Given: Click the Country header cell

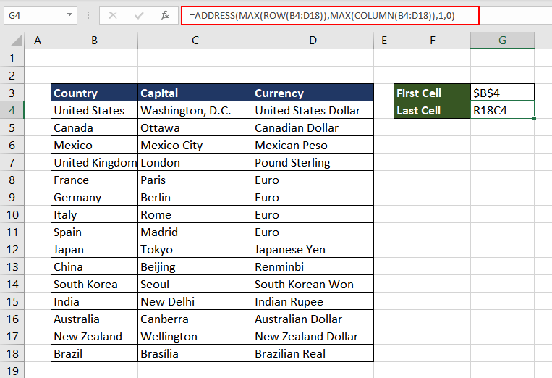Looking at the screenshot, I should click(94, 93).
